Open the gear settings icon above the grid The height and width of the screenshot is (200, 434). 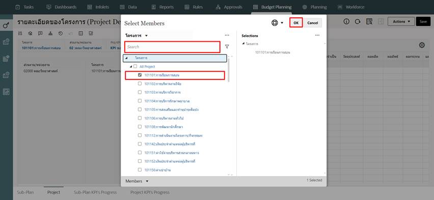tap(422, 45)
